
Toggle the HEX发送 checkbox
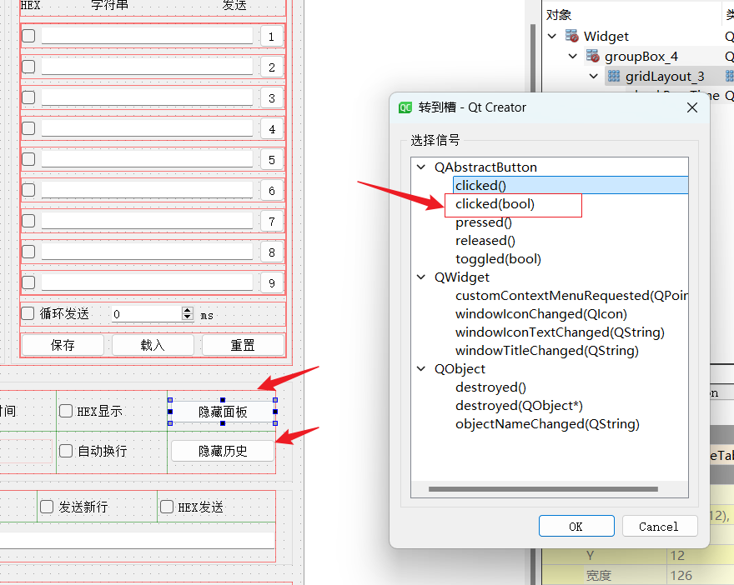click(167, 507)
